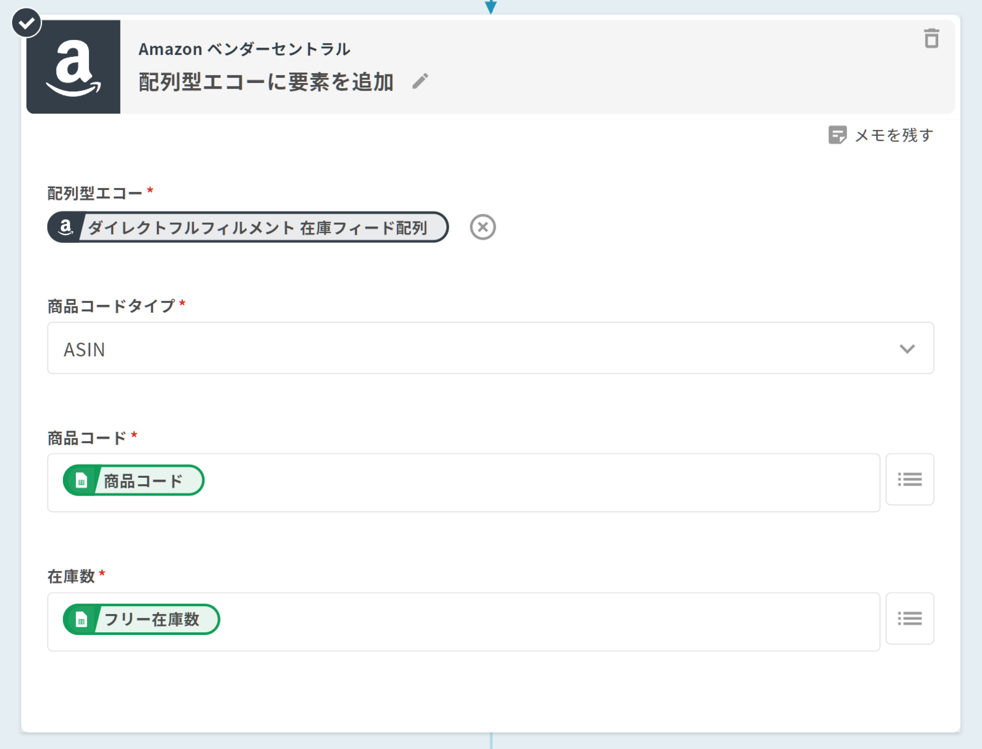Open the 商品コードタイプ ASIN dropdown
The height and width of the screenshot is (749, 982).
[x=446, y=348]
